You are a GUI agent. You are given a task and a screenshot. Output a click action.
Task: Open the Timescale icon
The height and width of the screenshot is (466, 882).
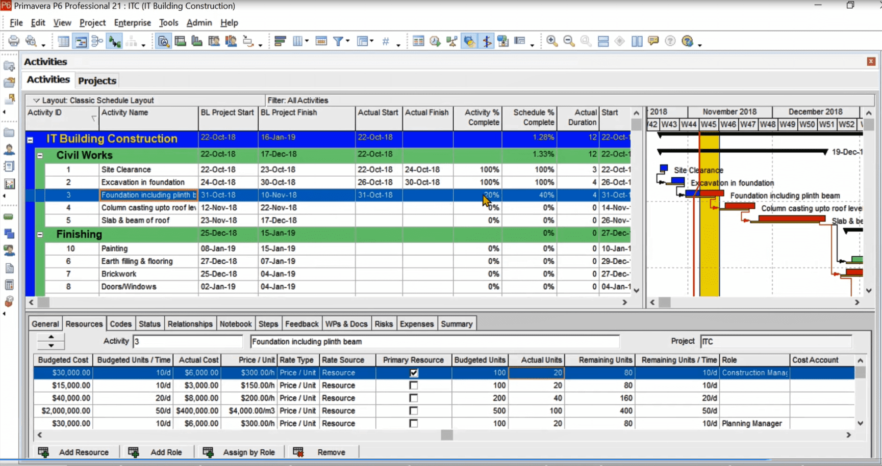click(321, 41)
